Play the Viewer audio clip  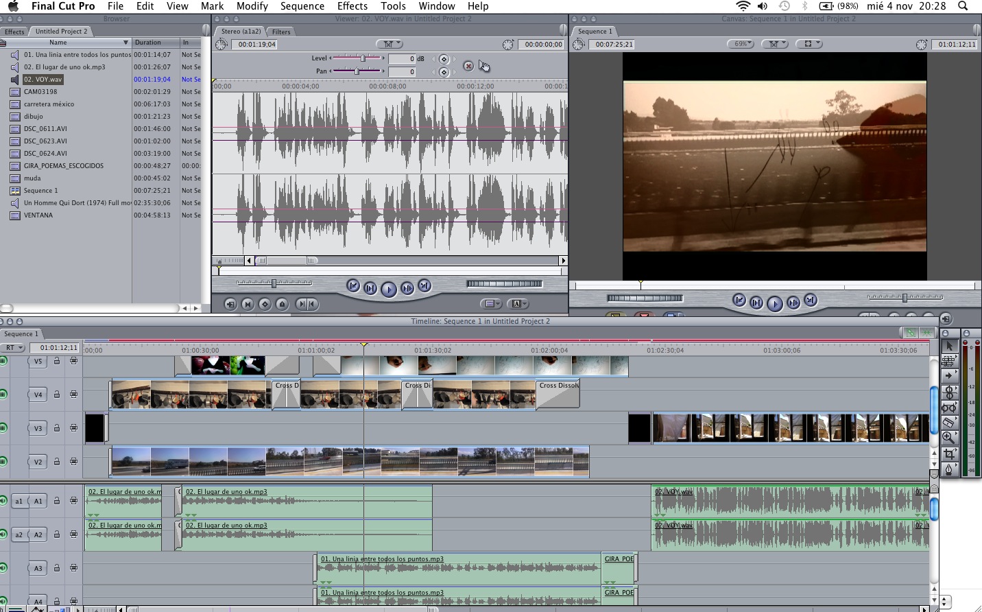click(x=388, y=289)
